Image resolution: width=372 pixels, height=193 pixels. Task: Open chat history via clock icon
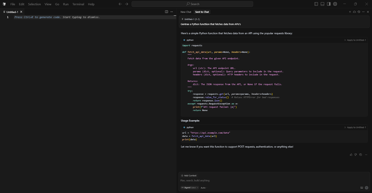point(359,12)
